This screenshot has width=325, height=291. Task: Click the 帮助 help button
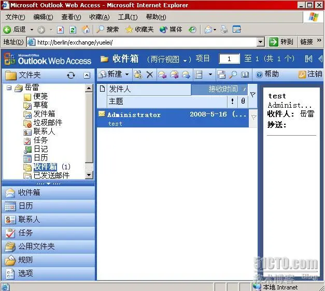coord(267,74)
